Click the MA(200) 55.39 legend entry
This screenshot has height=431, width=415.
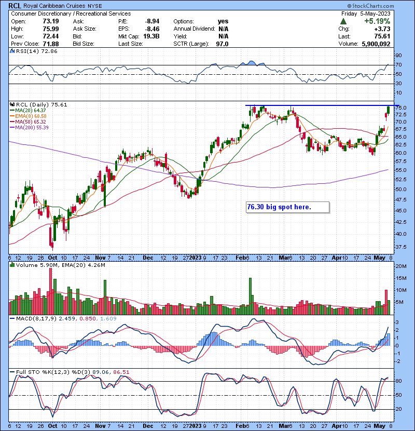[x=29, y=128]
